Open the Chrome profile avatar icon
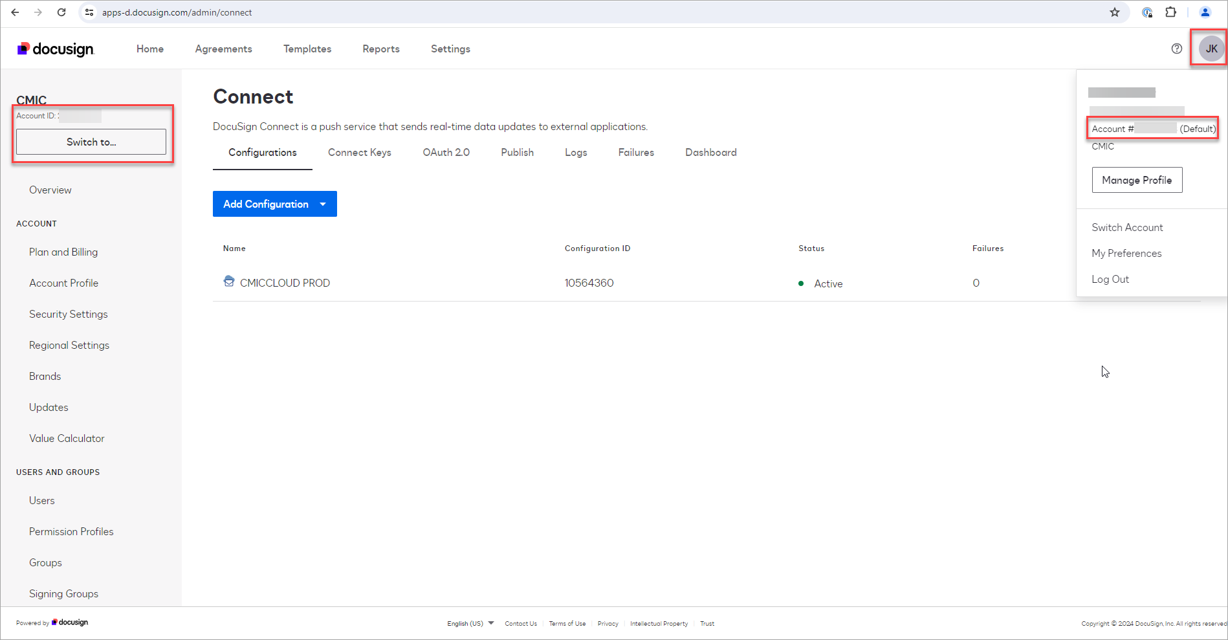Image resolution: width=1228 pixels, height=640 pixels. 1205,12
